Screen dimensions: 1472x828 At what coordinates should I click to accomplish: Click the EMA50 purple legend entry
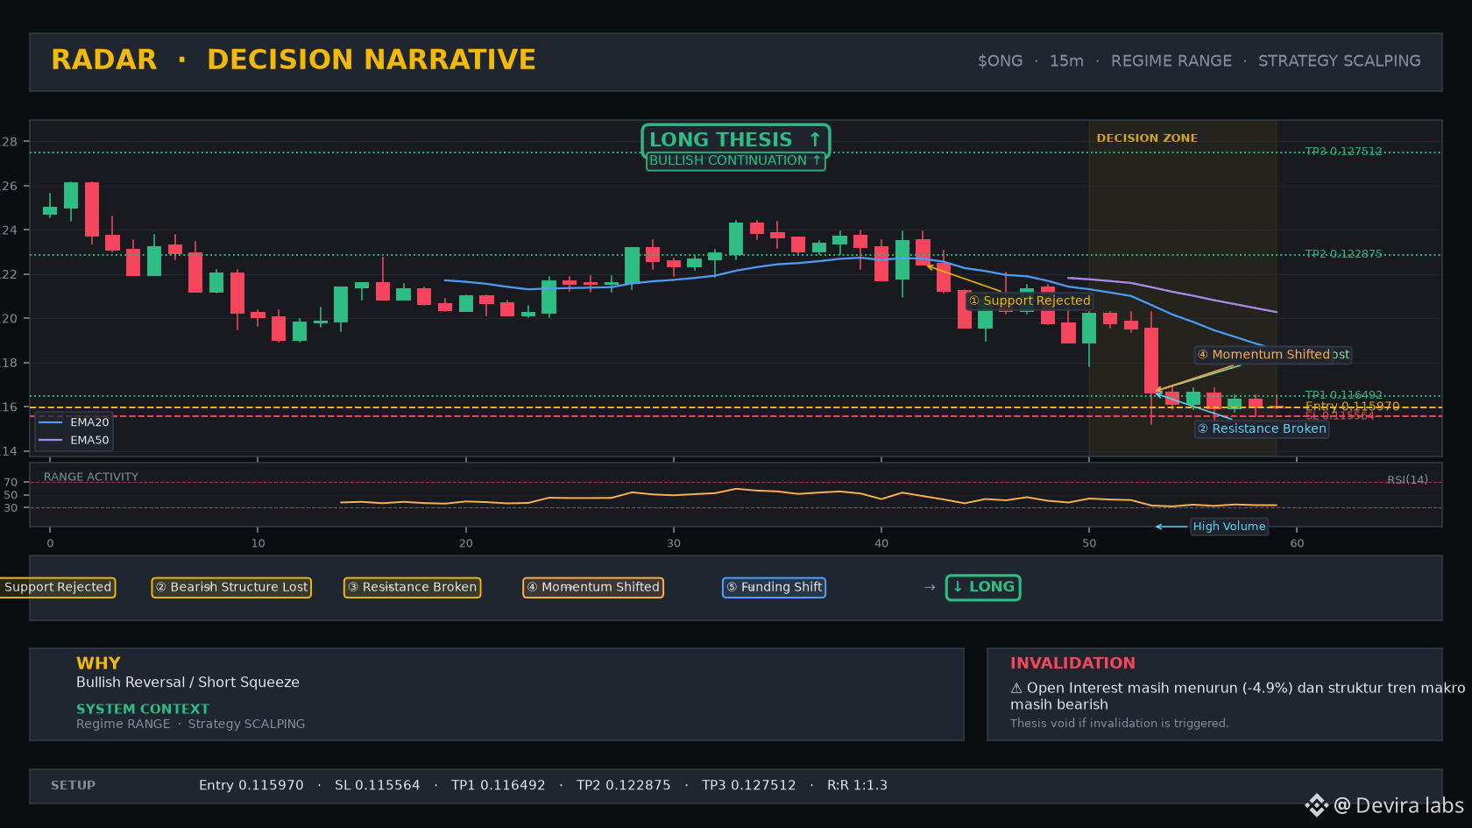click(74, 440)
